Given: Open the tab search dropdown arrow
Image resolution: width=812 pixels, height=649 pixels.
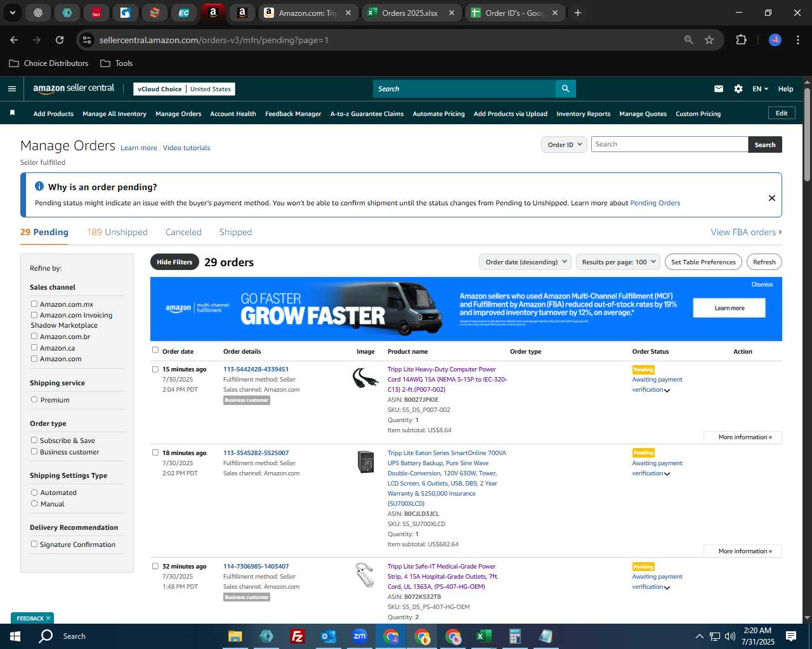Looking at the screenshot, I should (12, 13).
